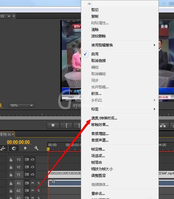Toggle sync lock for track V1

coord(27,174)
